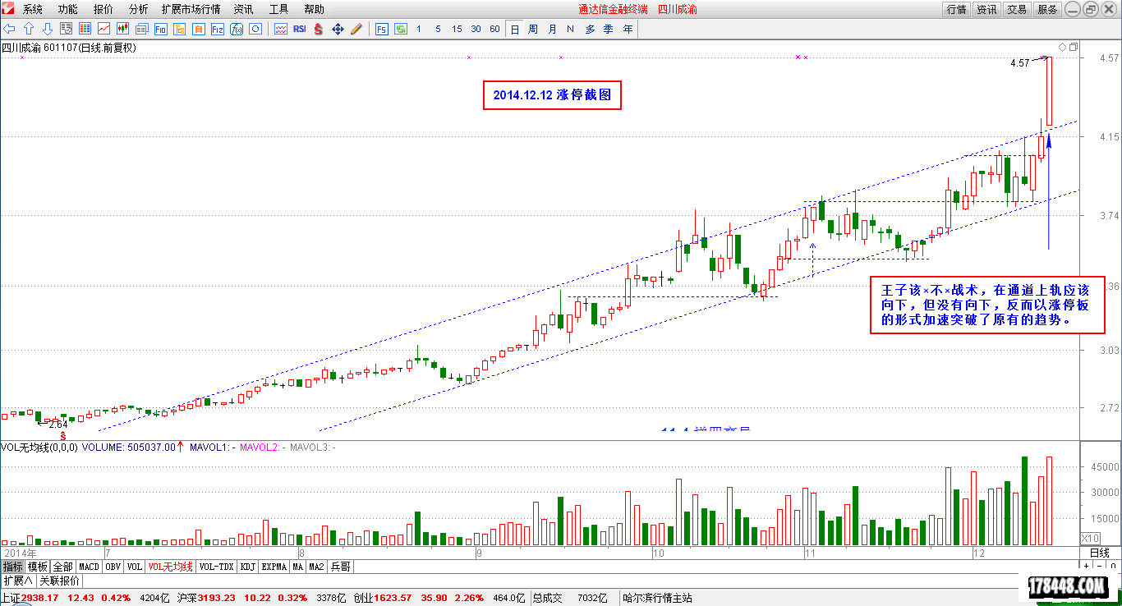Open the 帮助 menu

pos(314,9)
